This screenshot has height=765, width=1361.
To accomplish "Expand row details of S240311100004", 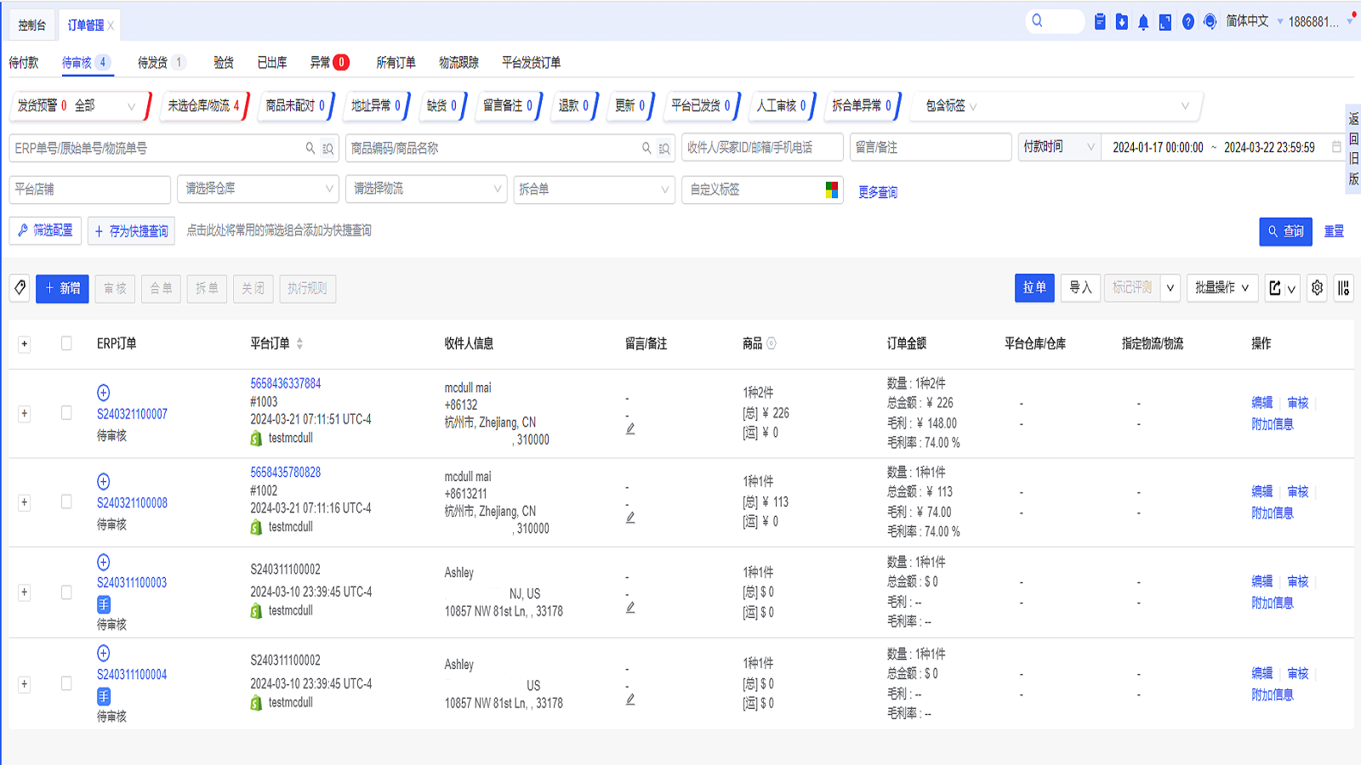I will coord(25,684).
